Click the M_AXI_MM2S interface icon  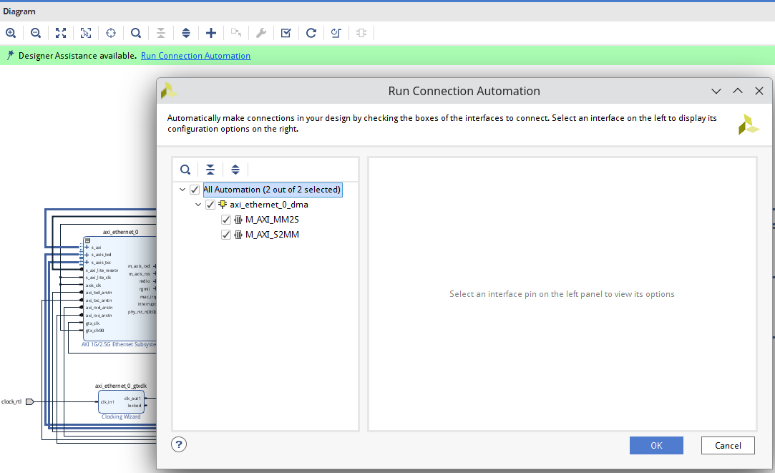click(238, 220)
